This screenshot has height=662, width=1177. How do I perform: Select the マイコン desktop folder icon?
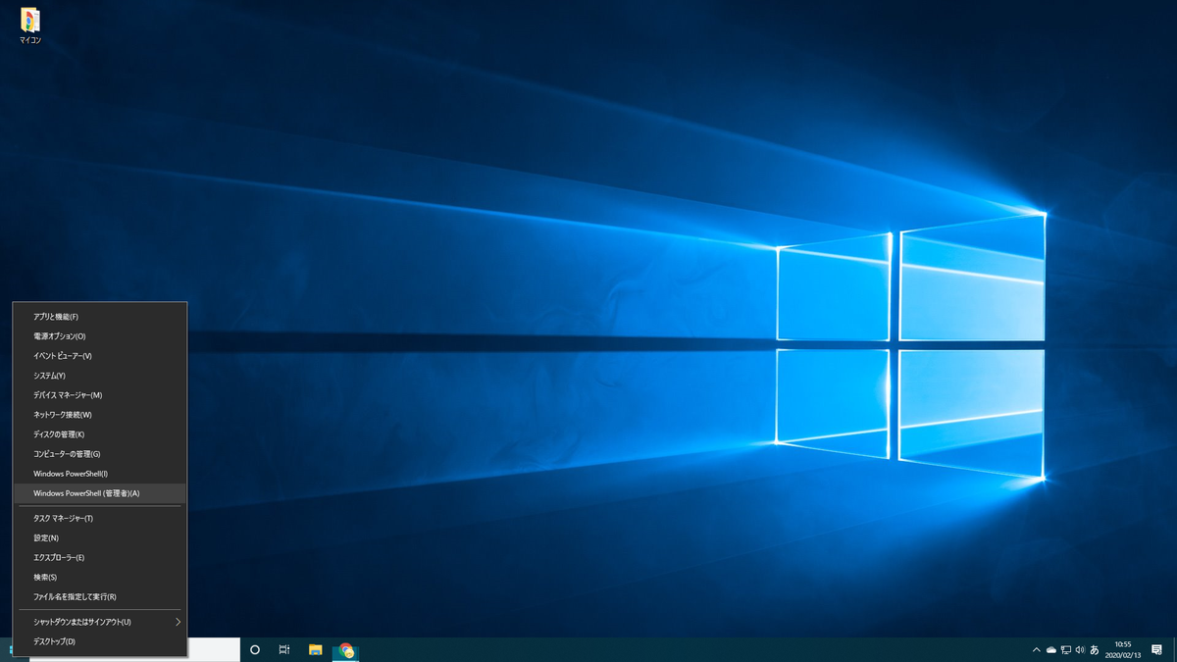coord(30,26)
